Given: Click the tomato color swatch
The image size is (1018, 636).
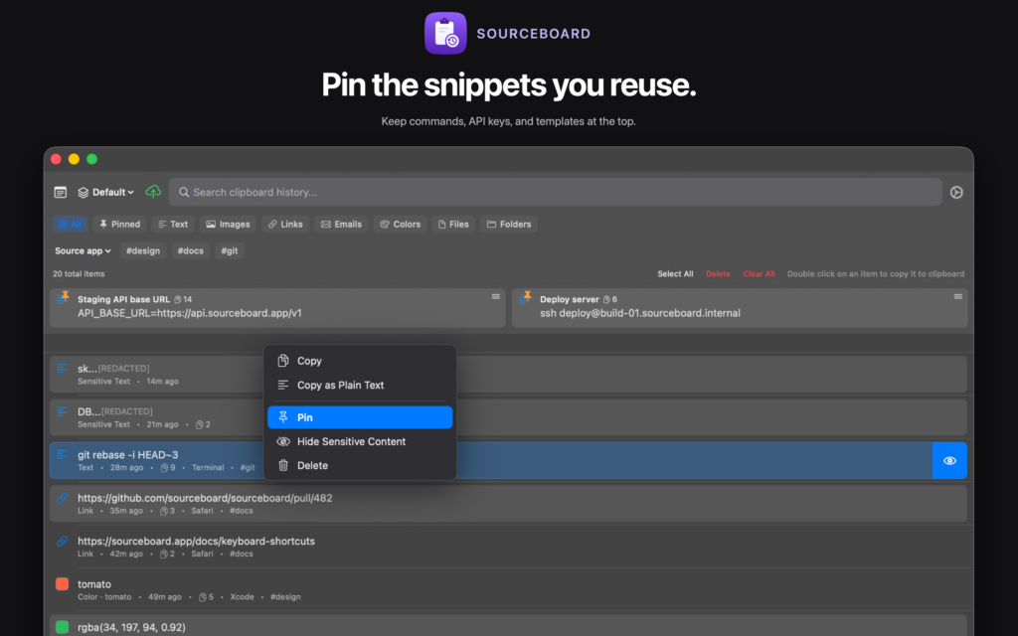Looking at the screenshot, I should 63,584.
